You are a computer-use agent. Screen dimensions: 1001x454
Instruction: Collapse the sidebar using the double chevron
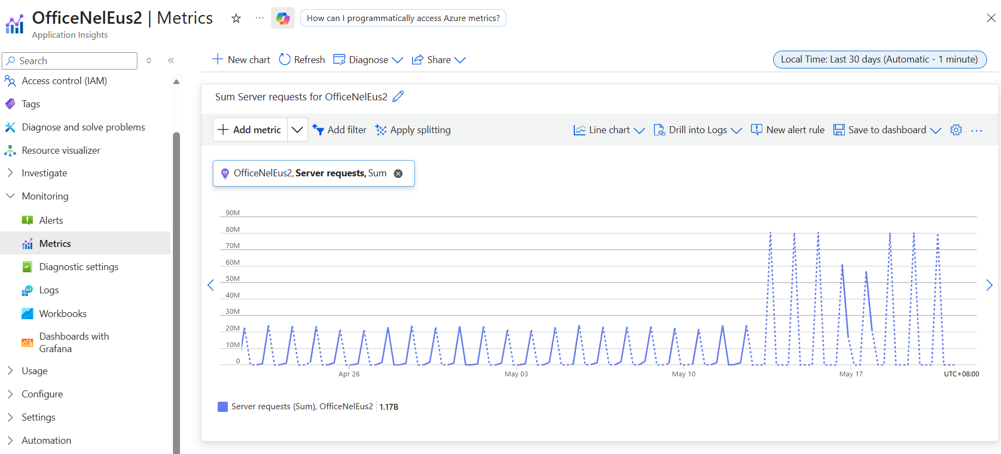(171, 61)
